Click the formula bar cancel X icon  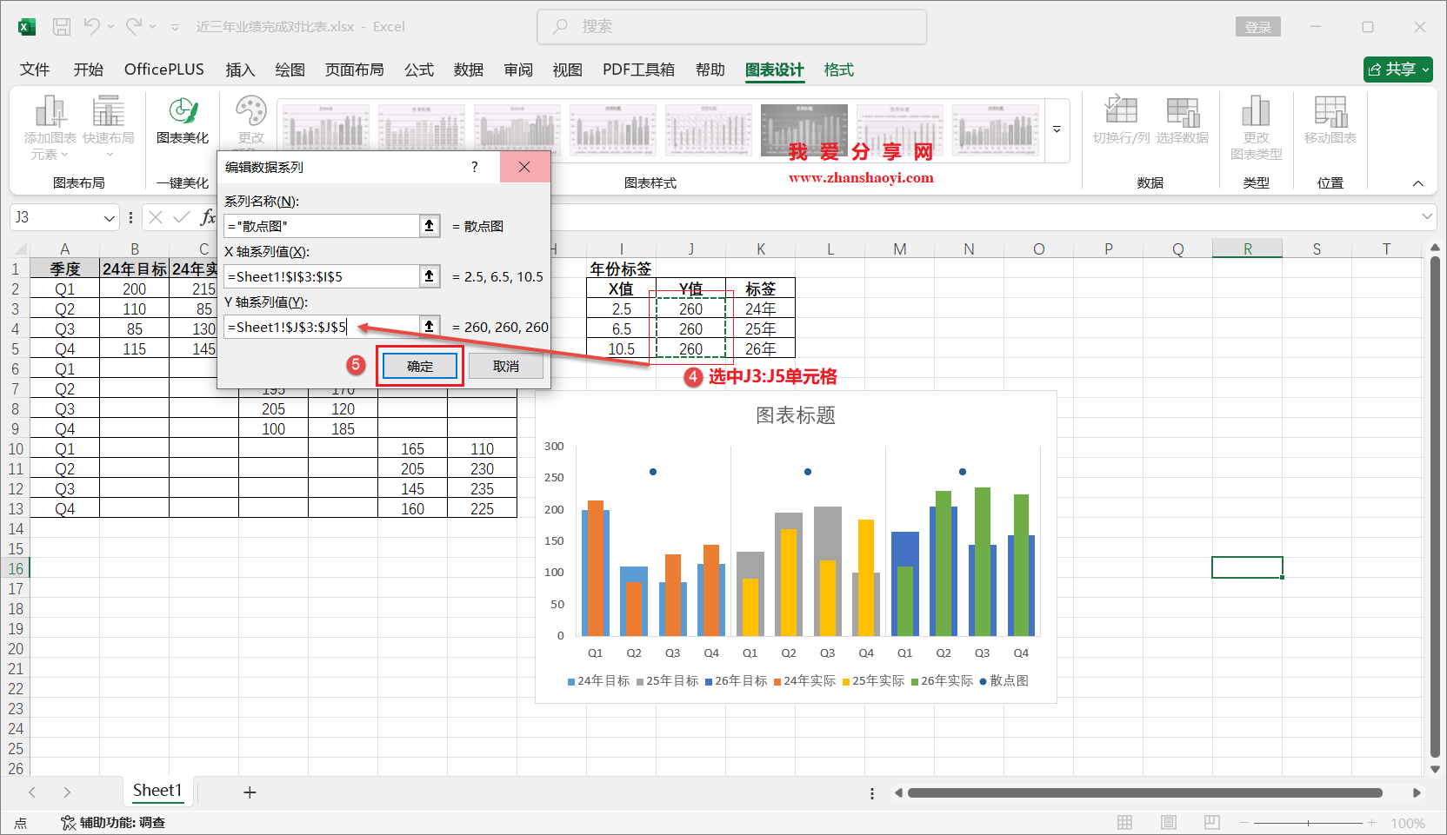pos(156,217)
